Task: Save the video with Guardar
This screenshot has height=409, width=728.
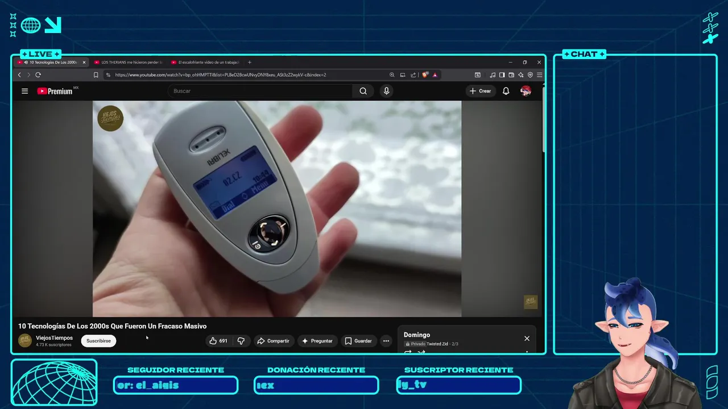Action: 358,341
